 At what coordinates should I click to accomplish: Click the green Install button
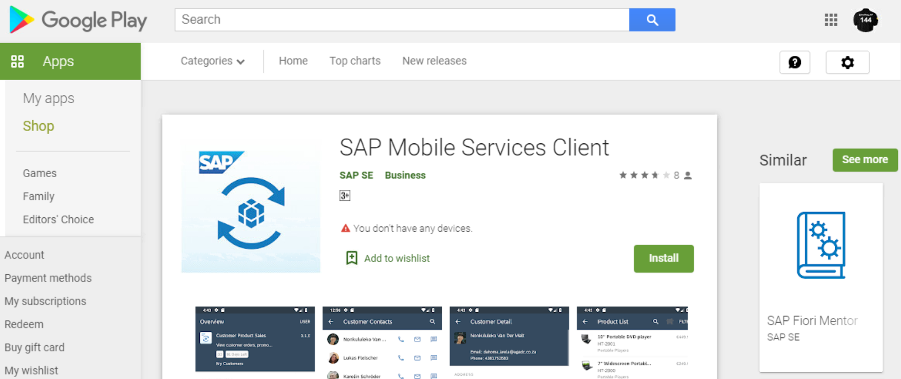(x=664, y=258)
